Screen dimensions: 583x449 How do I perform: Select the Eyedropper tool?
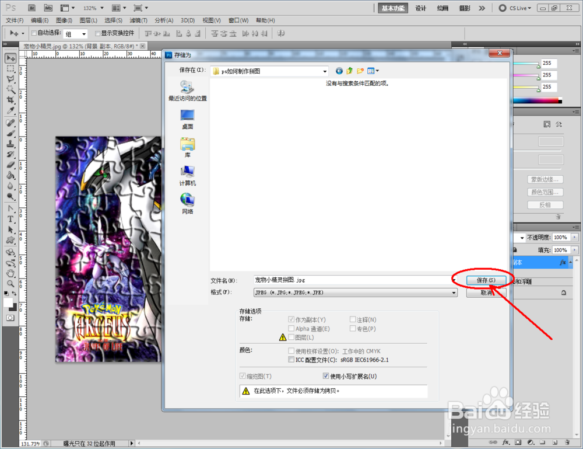[x=10, y=110]
